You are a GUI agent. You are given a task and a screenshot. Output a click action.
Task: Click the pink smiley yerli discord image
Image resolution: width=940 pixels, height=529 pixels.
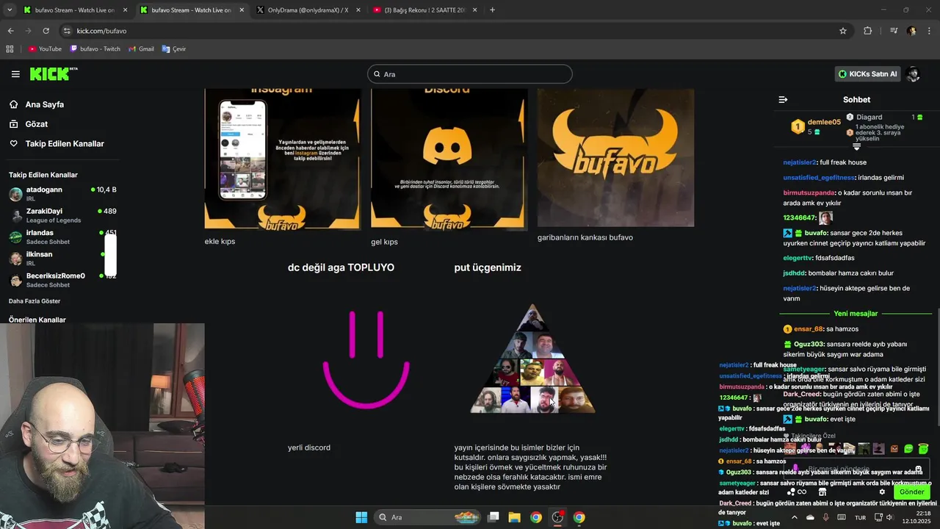coord(366,359)
